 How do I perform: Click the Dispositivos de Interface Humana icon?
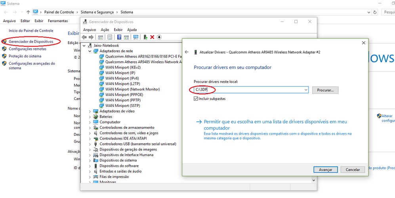click(96, 155)
